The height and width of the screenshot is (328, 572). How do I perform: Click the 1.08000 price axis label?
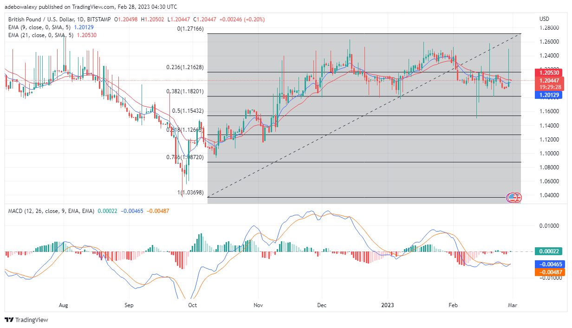coord(548,167)
